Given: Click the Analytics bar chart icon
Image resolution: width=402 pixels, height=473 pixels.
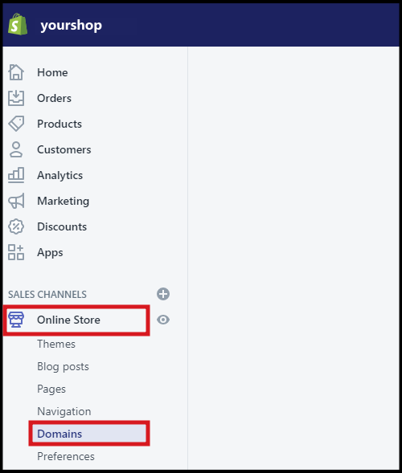Looking at the screenshot, I should [16, 175].
